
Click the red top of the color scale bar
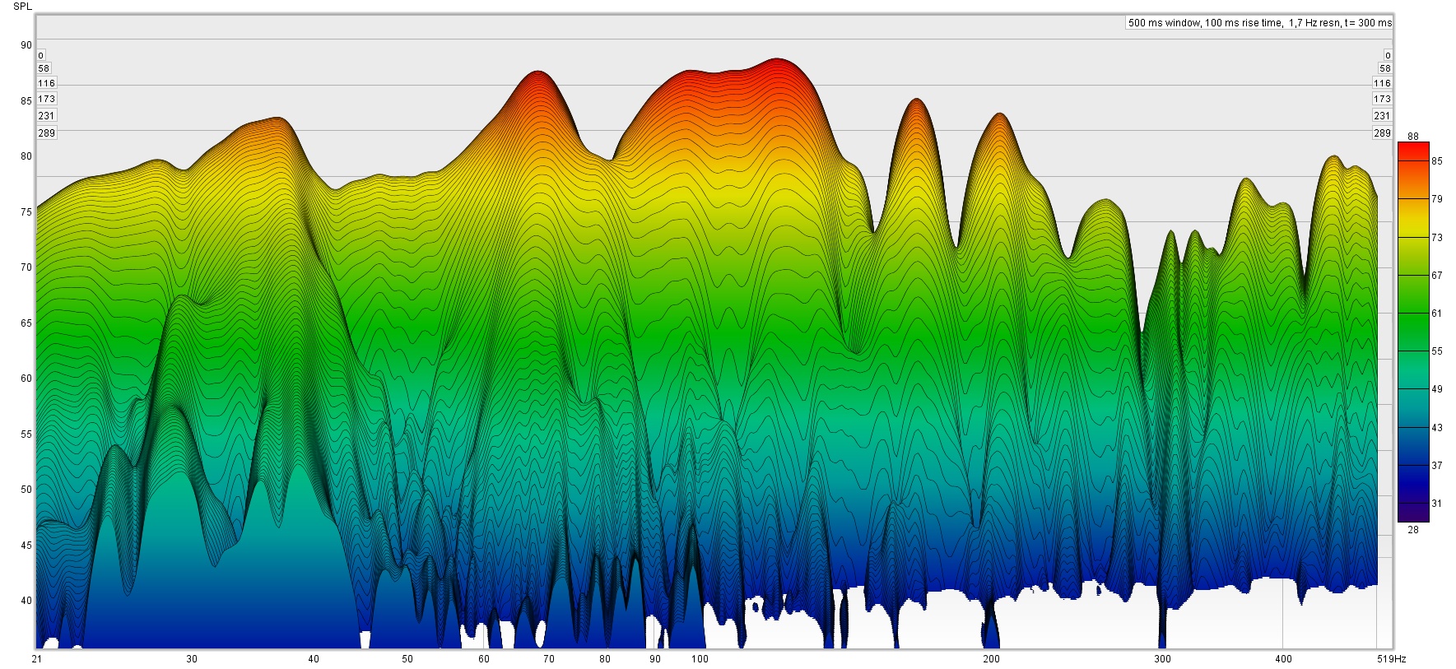pyautogui.click(x=1413, y=152)
